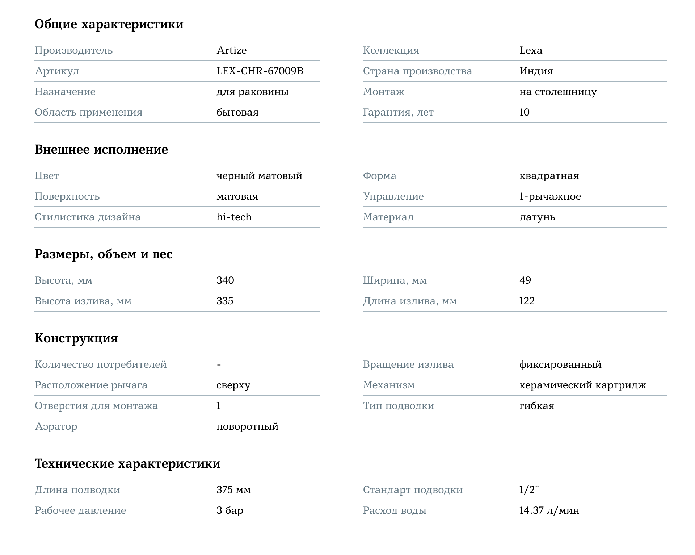Screen dimensions: 695x555
Task: Click the Длина излива, мм label
Action: pos(410,301)
